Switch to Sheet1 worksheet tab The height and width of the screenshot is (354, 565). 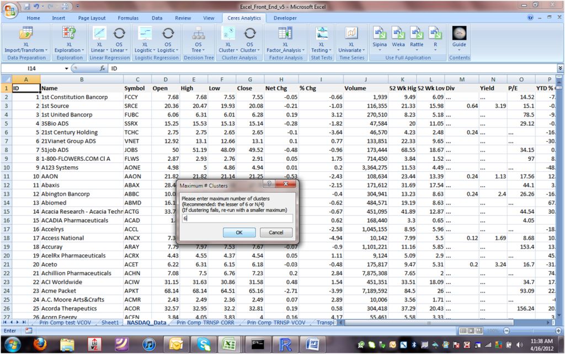(110, 323)
